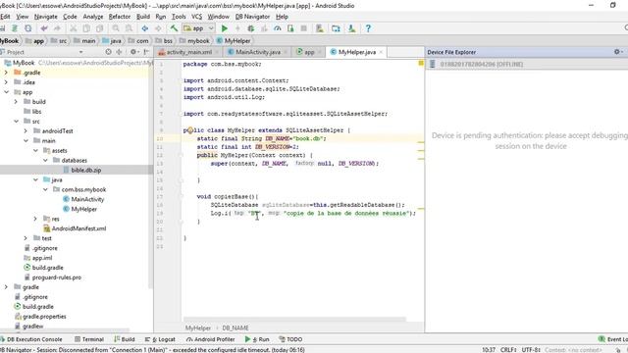Viewport: 628px width, 353px height.
Task: Click the Run with Coverage icon
Action: [x=264, y=28]
